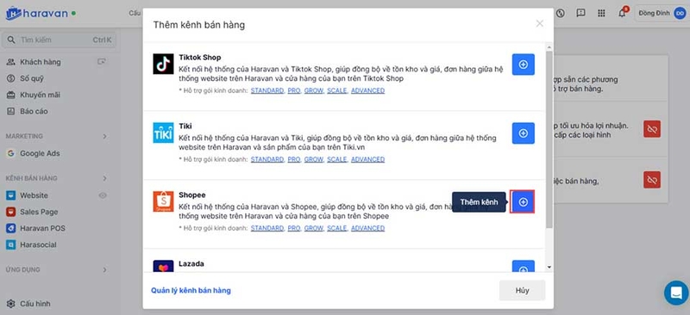
Task: Click GROW plan link under Shopee
Action: (314, 228)
